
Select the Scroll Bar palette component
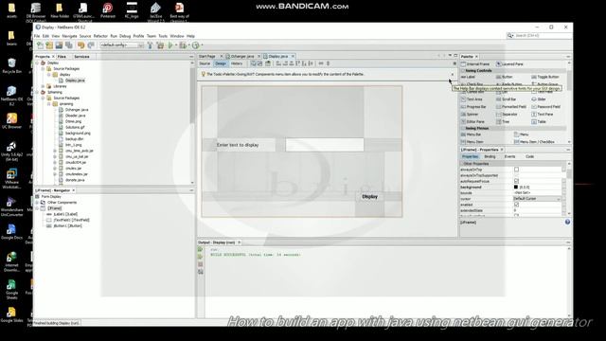coord(506,99)
